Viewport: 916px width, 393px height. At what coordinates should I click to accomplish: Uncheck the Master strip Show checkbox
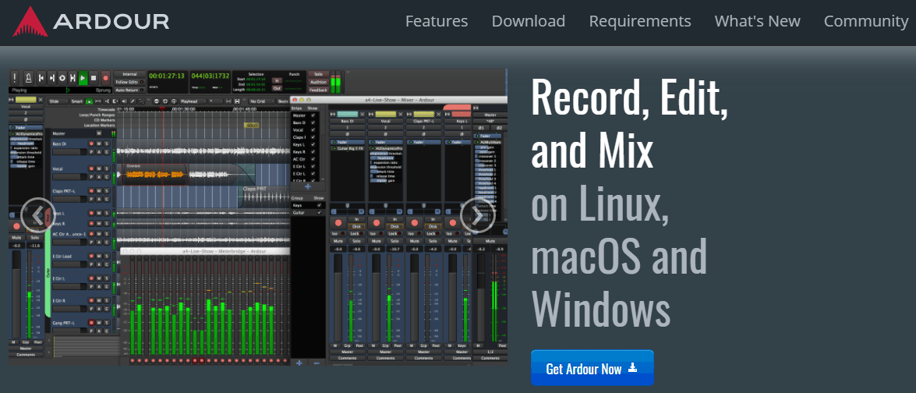313,115
